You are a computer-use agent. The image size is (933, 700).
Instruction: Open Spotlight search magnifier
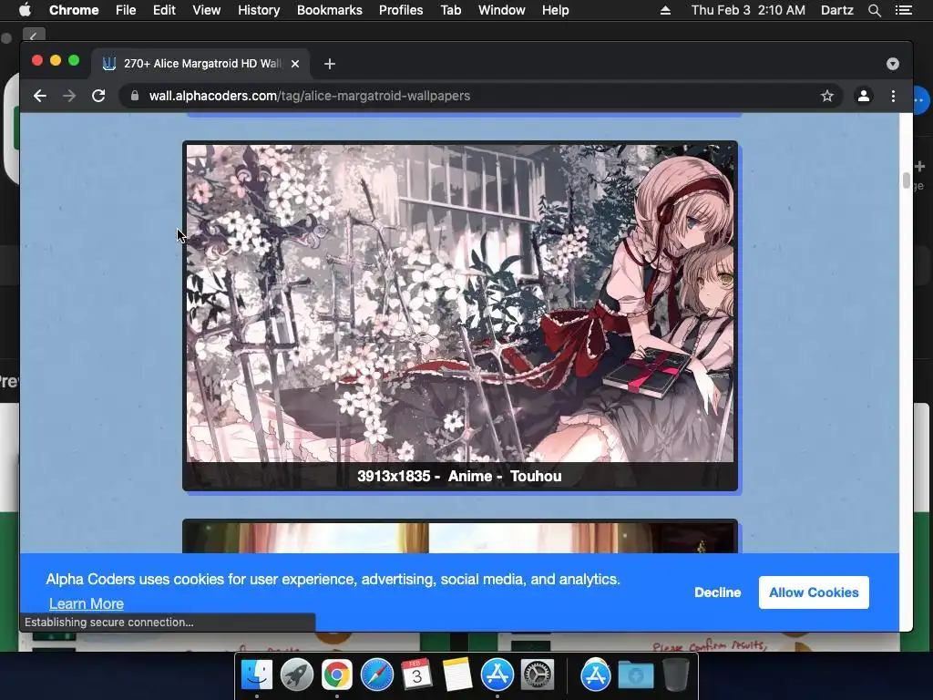(874, 10)
